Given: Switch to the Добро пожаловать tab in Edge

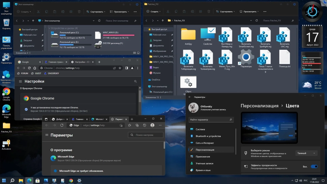Looking at the screenshot, I should 60,119.
